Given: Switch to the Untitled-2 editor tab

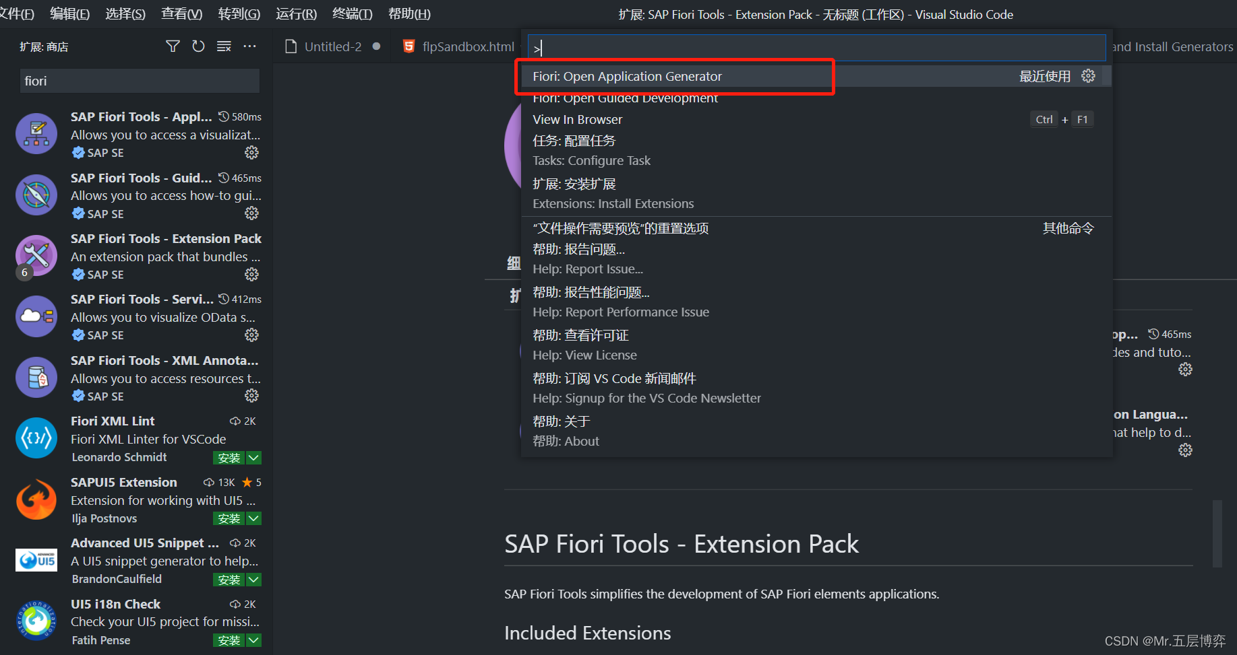Looking at the screenshot, I should (333, 46).
